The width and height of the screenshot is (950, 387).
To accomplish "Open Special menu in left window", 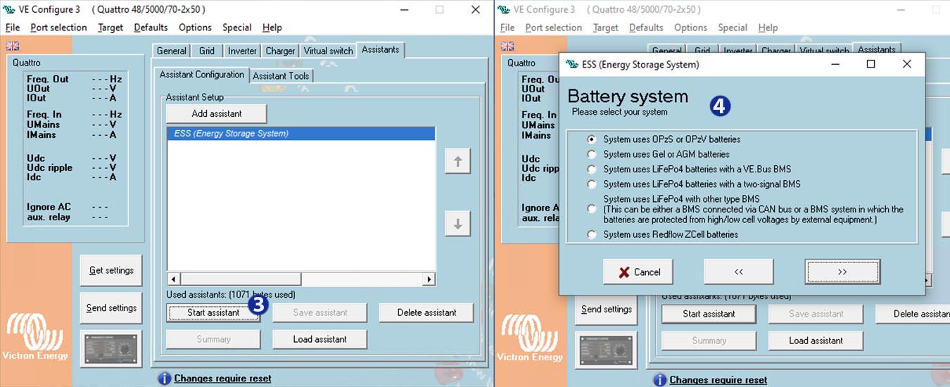I will tap(237, 27).
